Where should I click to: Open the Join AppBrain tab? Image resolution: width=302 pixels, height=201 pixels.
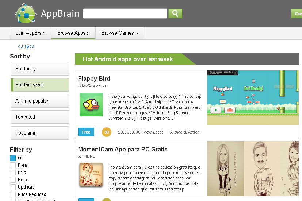tap(31, 33)
